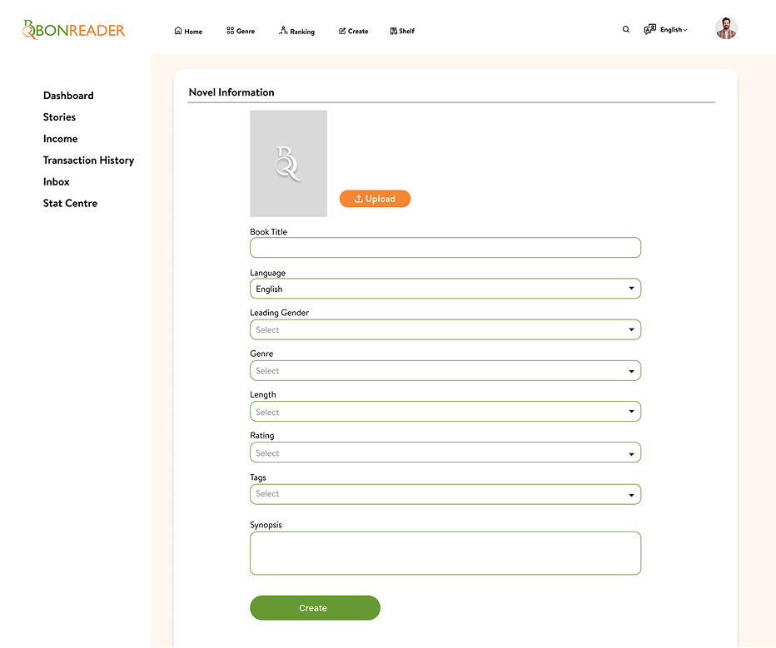Viewport: 776px width, 648px height.
Task: Open the Genre navigation item
Action: [241, 31]
